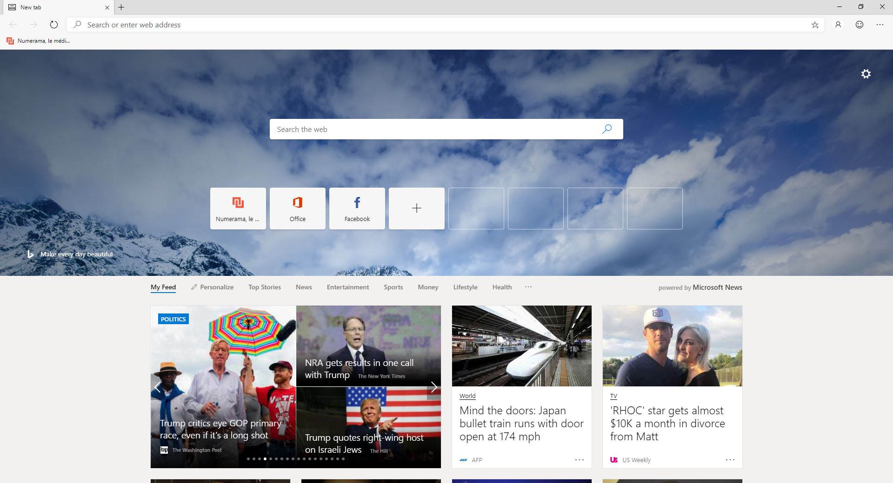The width and height of the screenshot is (893, 483).
Task: Click the page refresh icon
Action: pyautogui.click(x=54, y=25)
